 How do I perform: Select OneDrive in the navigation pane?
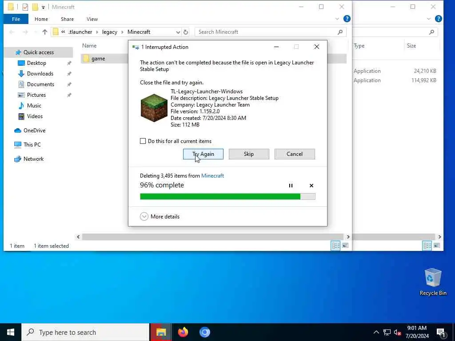tap(34, 131)
